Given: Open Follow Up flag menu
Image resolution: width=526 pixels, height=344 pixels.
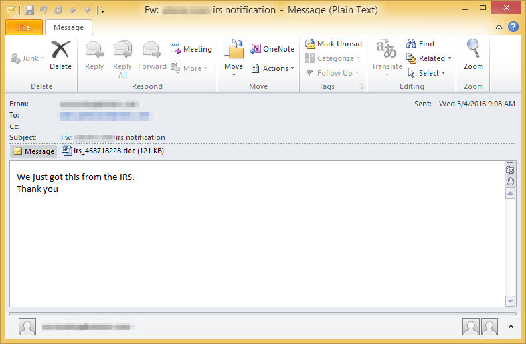Looking at the screenshot, I should (x=333, y=73).
